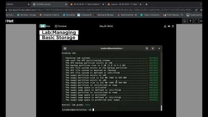This screenshot has width=208, height=117.
Task: Click 'swap2 swap space is preferred over swap1'
Action: [92, 100]
